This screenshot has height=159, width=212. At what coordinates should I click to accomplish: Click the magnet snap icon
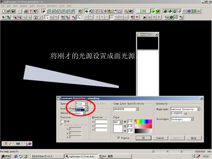coord(137,17)
